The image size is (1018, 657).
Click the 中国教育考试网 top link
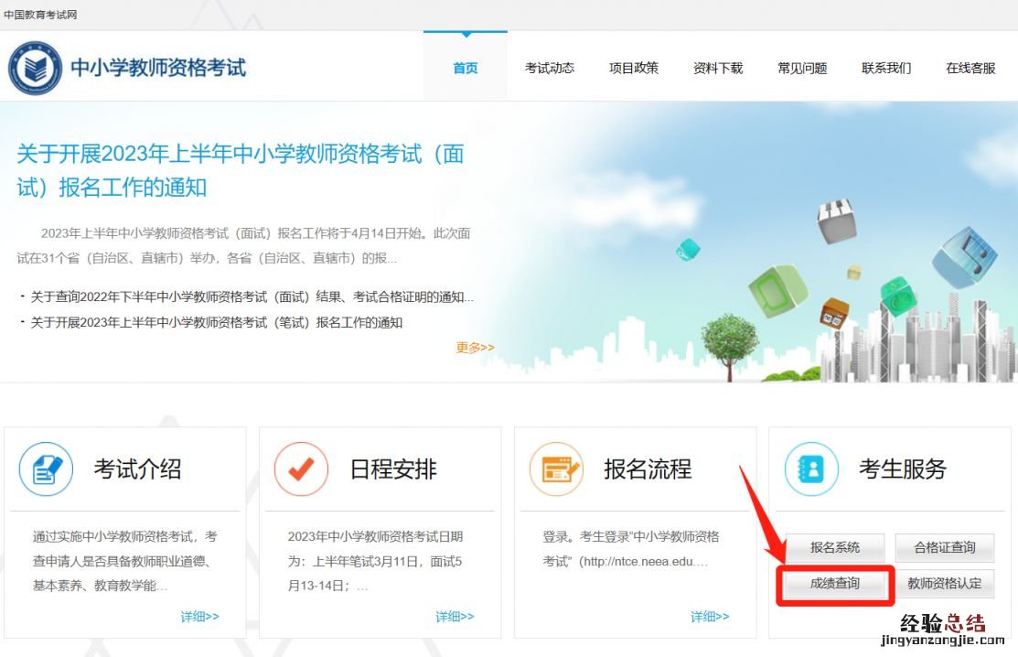click(40, 15)
